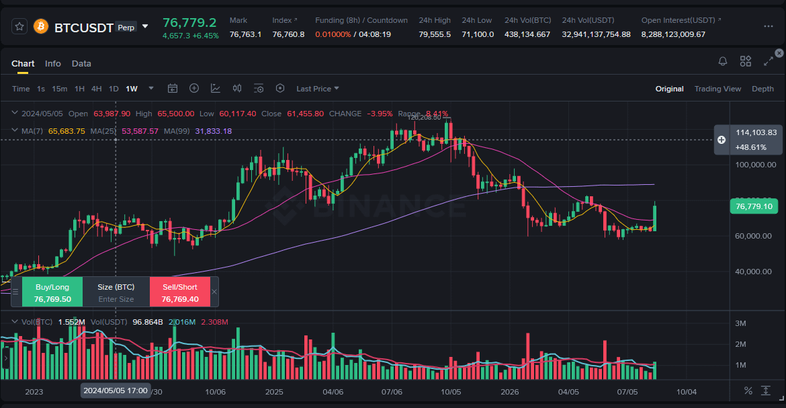The image size is (786, 408).
Task: Click the orange Bitcoin coin logo
Action: coord(41,26)
